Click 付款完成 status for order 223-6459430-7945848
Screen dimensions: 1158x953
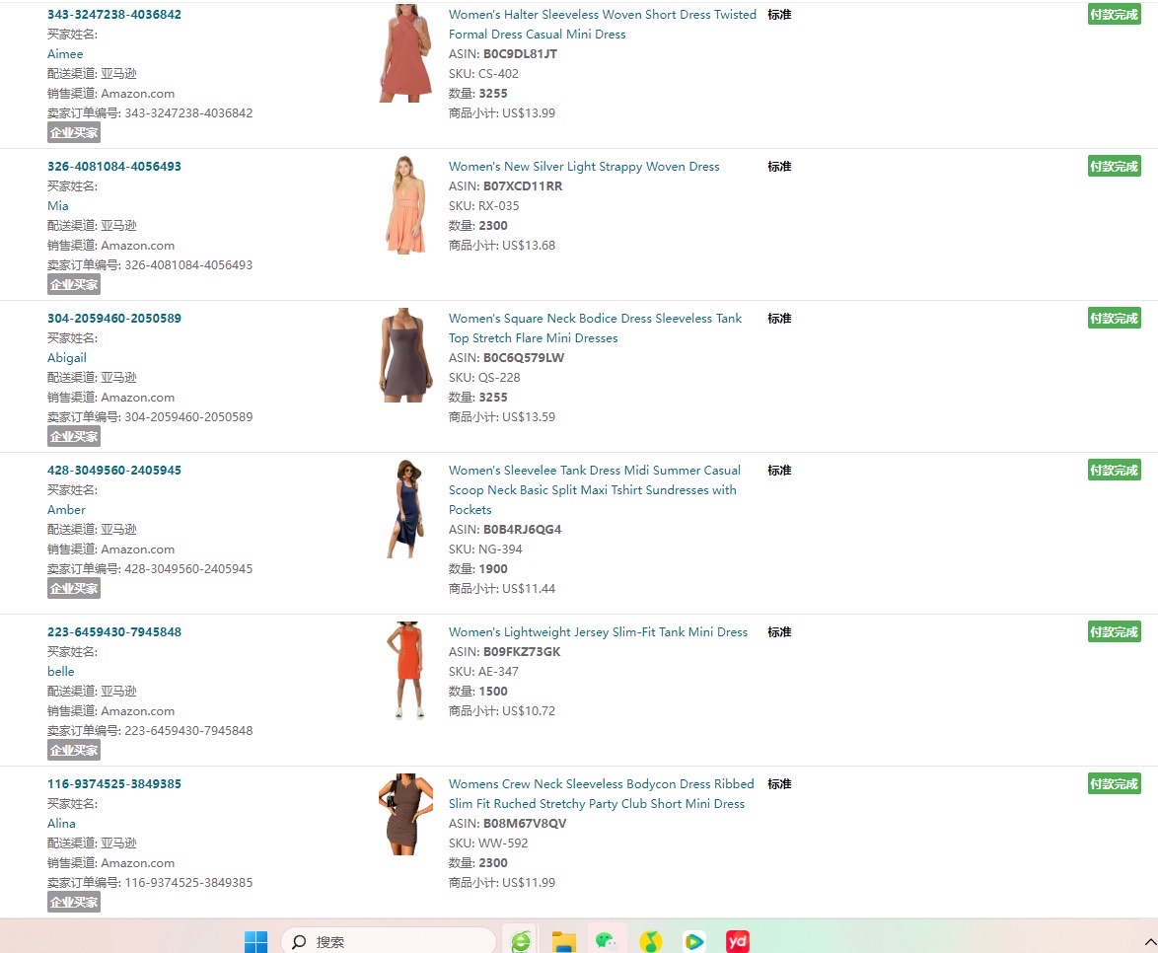point(1114,631)
